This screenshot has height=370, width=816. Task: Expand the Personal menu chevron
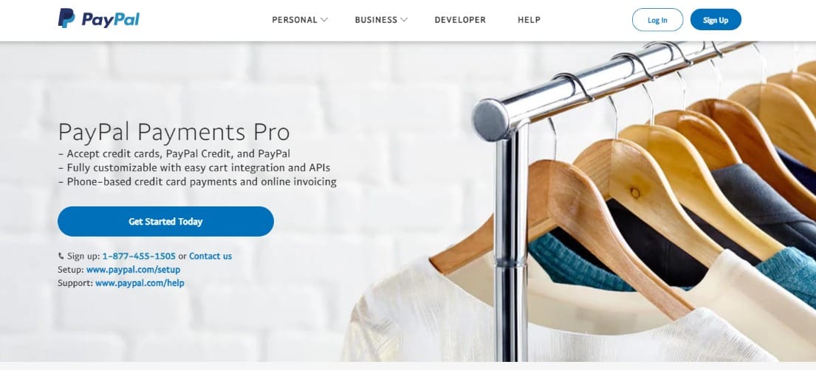click(x=323, y=20)
